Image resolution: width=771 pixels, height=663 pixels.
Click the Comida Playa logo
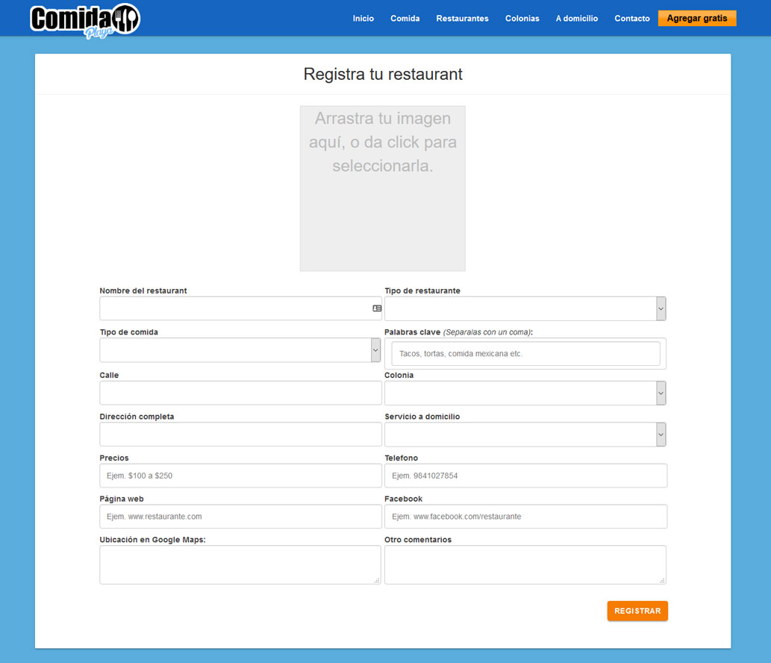coord(84,20)
